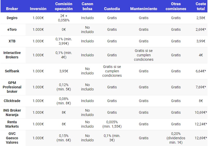
Task: Select the Renta Markets broker cell
Action: 12,124
